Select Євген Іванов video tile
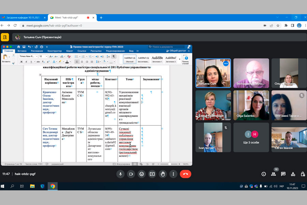Image resolution: width=307 pixels, height=205 pixels. coord(289,137)
